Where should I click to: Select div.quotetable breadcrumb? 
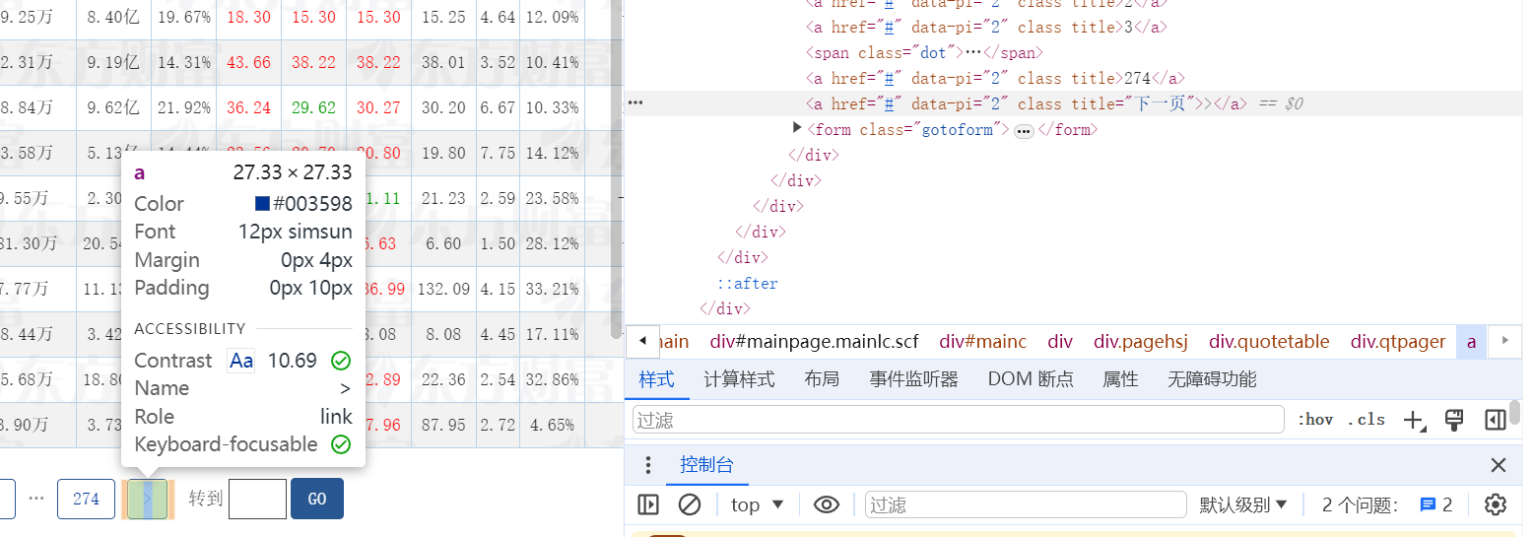(1269, 342)
